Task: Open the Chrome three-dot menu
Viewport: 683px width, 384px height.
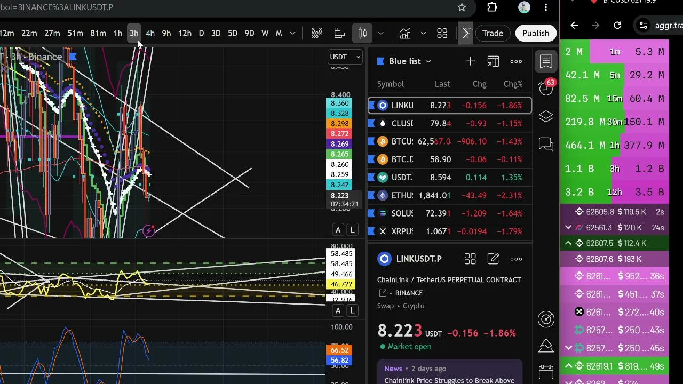Action: coord(546,7)
